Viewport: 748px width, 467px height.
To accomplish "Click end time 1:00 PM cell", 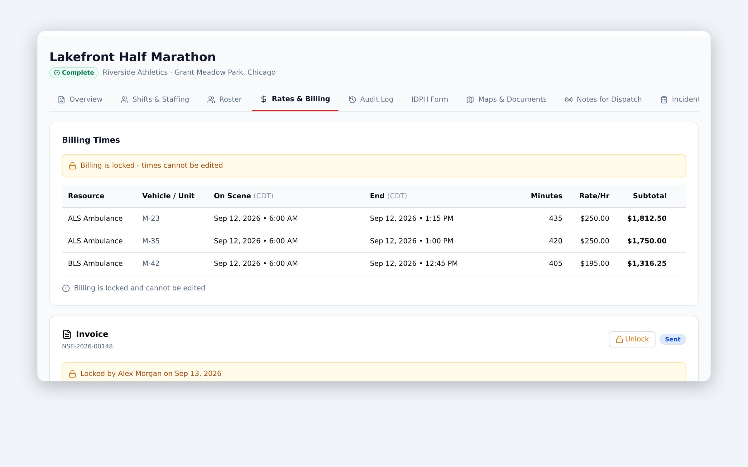I will (x=411, y=241).
